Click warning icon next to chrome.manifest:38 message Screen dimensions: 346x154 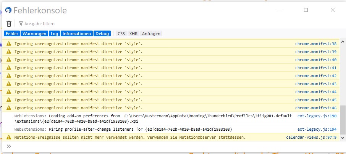click(x=9, y=44)
